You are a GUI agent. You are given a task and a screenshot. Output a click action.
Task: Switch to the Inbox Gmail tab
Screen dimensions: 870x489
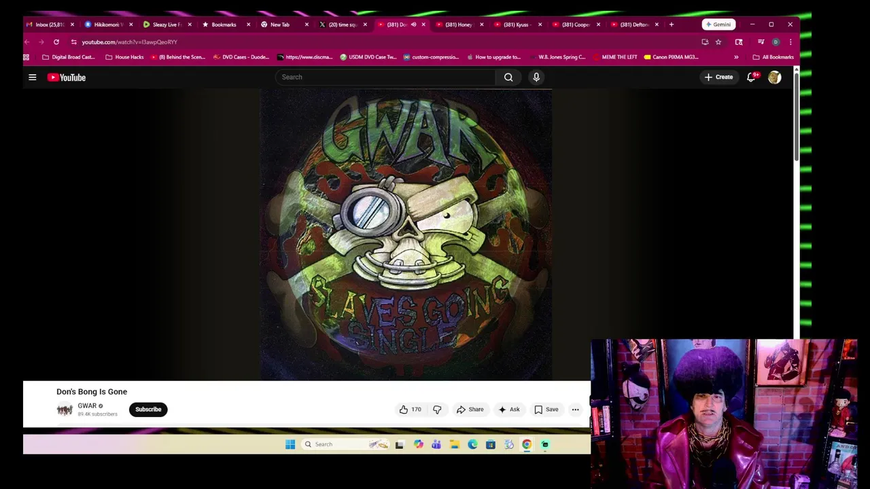50,24
